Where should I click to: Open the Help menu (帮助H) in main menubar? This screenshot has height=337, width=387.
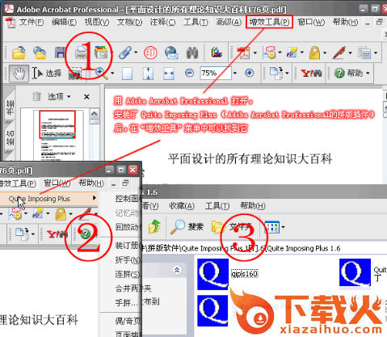pos(346,22)
